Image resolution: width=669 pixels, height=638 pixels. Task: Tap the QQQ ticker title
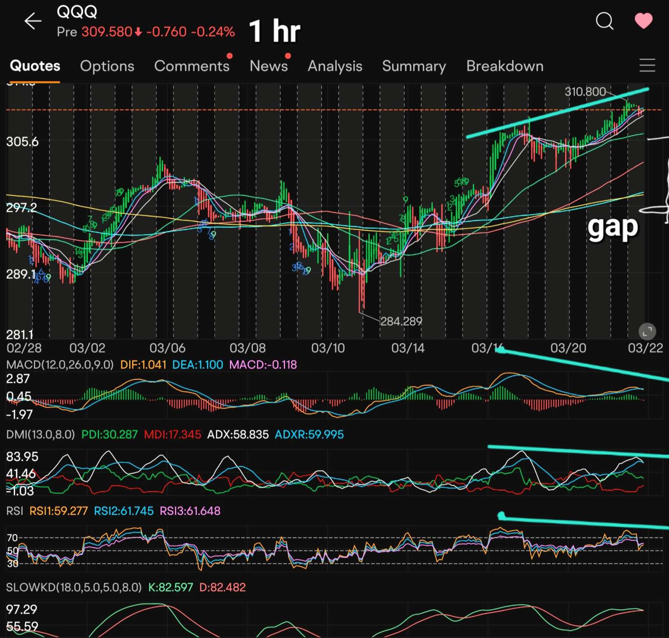click(x=77, y=12)
